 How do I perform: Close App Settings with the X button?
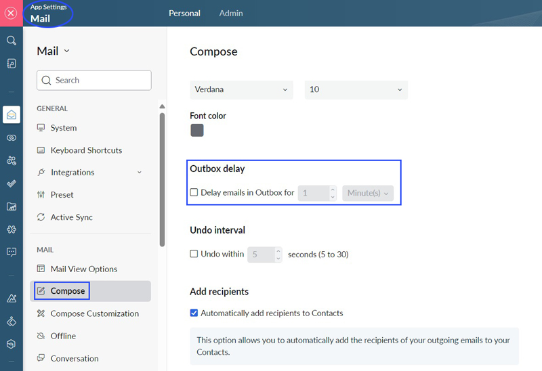11,13
